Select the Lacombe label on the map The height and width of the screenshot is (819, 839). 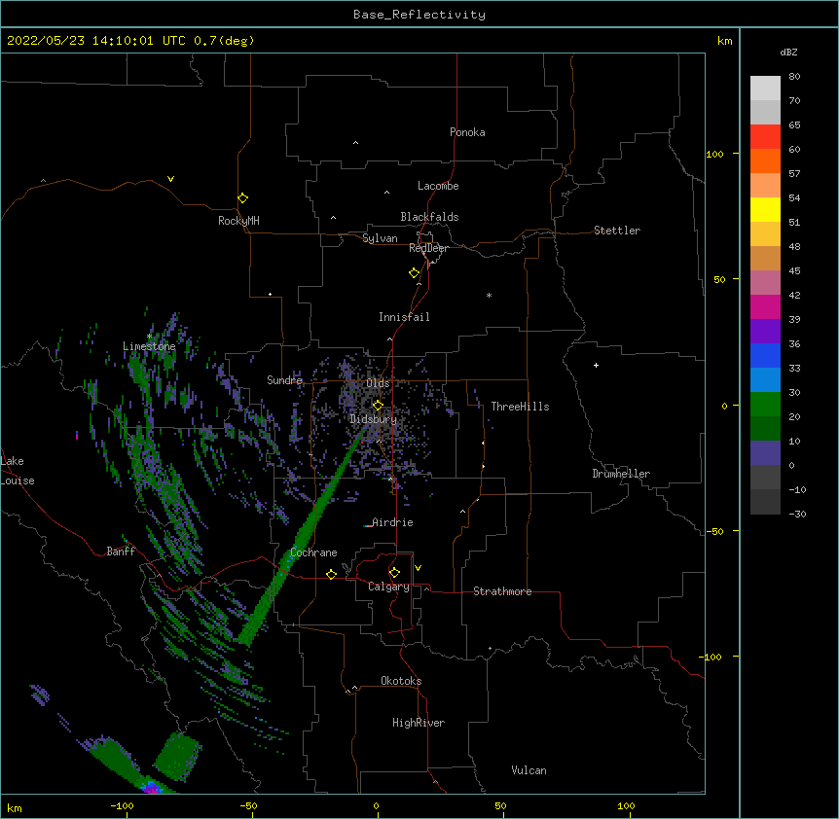coord(438,186)
